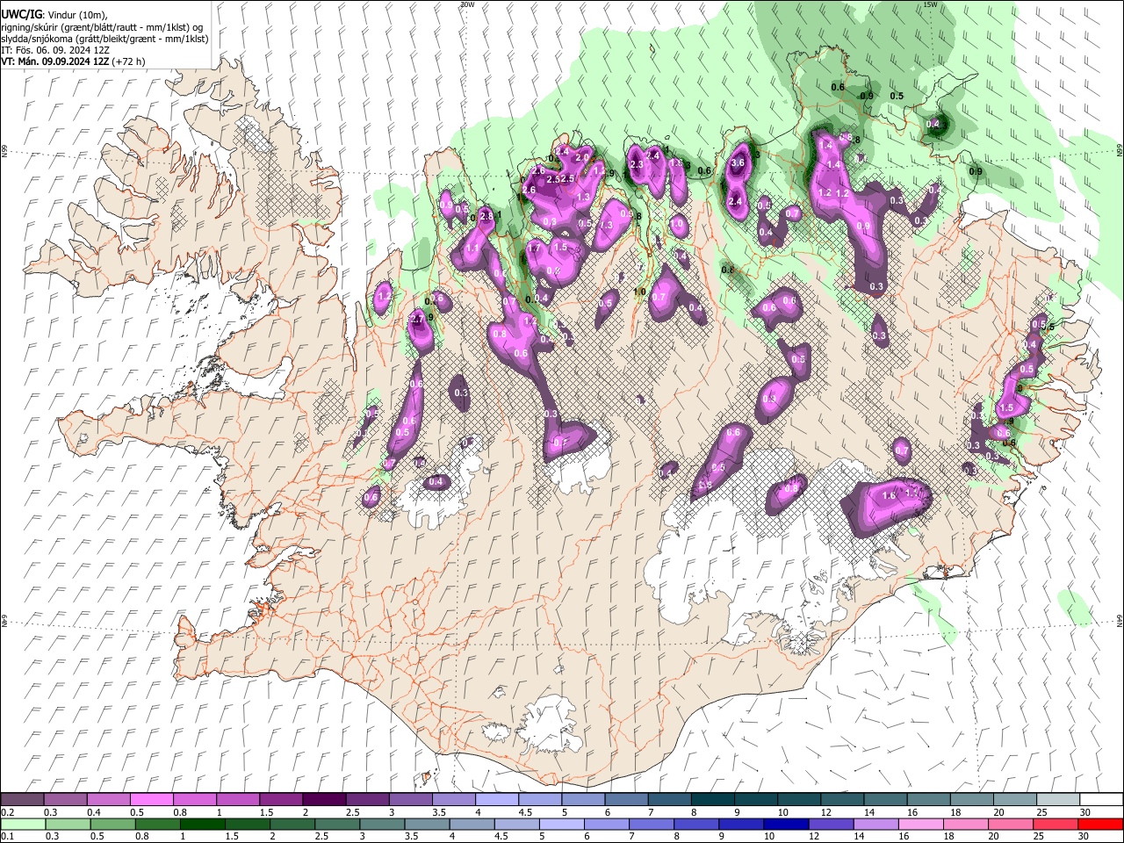This screenshot has height=843, width=1124.
Task: Click the darkest purple swatch labeled 2 in snow legend
Action: click(323, 800)
